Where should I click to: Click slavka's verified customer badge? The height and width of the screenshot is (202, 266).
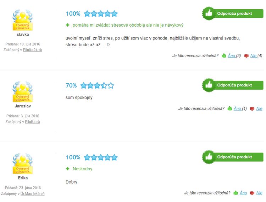point(23,20)
